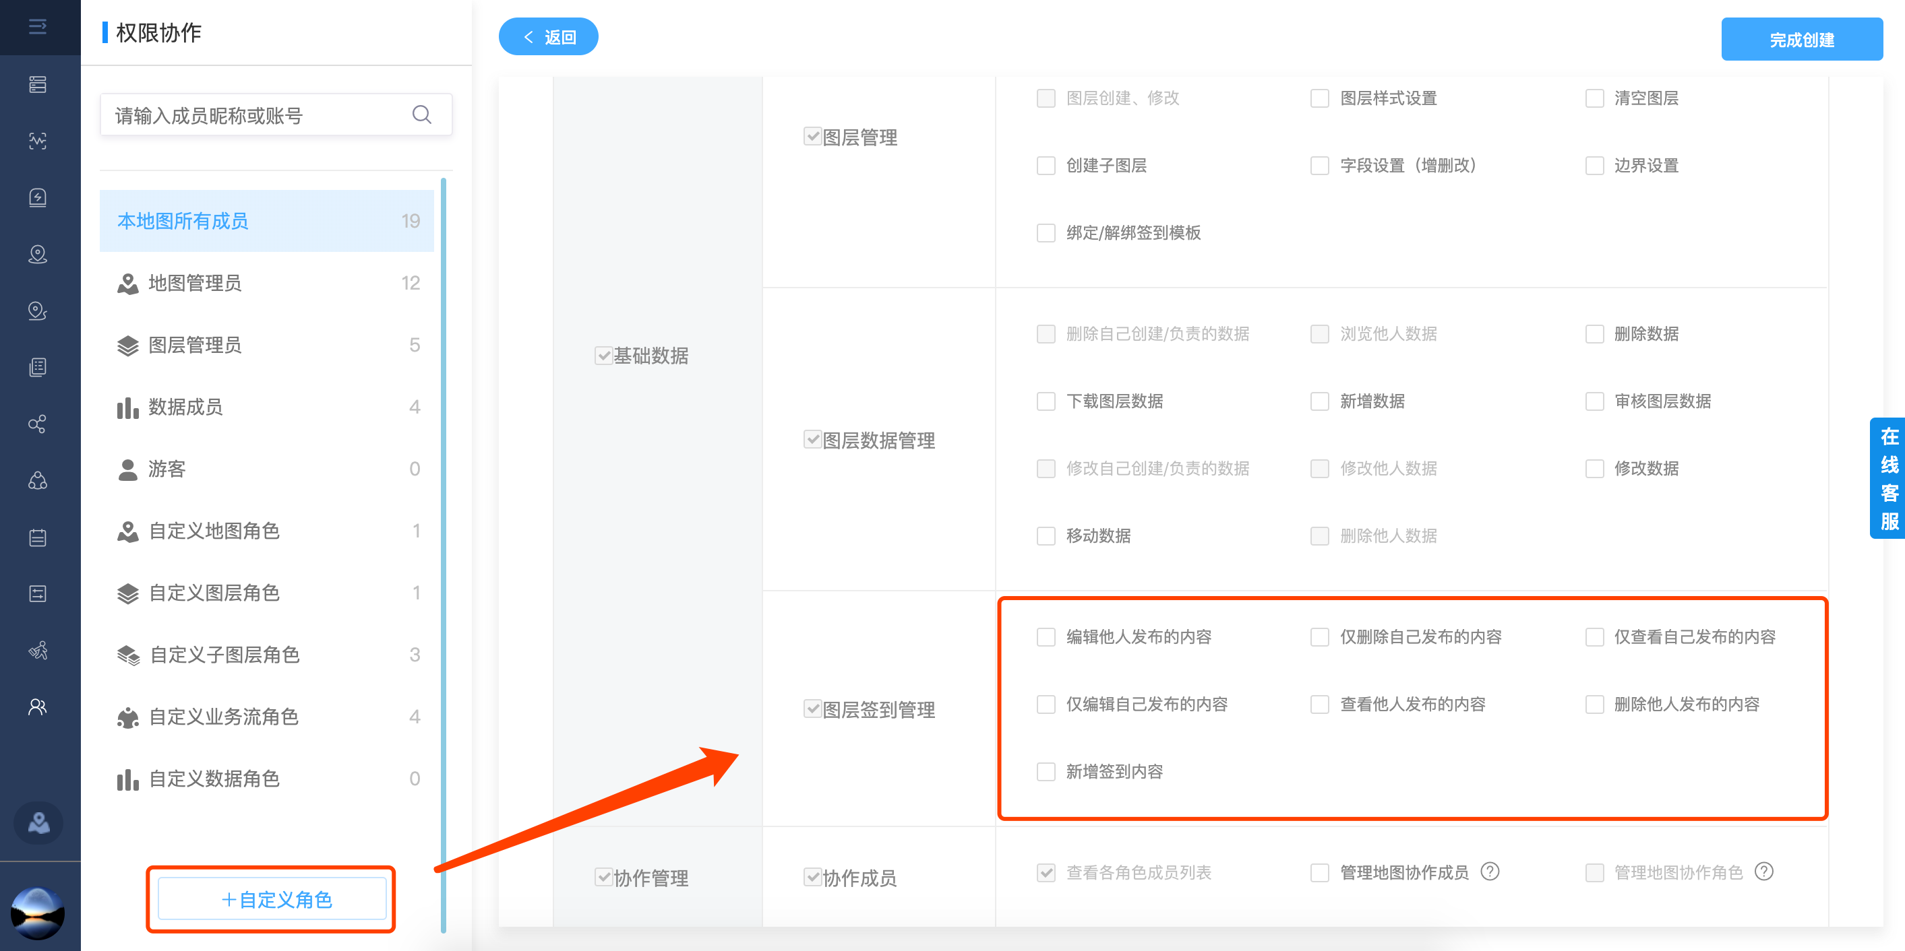Check the 审核图层数据 checkbox

click(x=1594, y=401)
